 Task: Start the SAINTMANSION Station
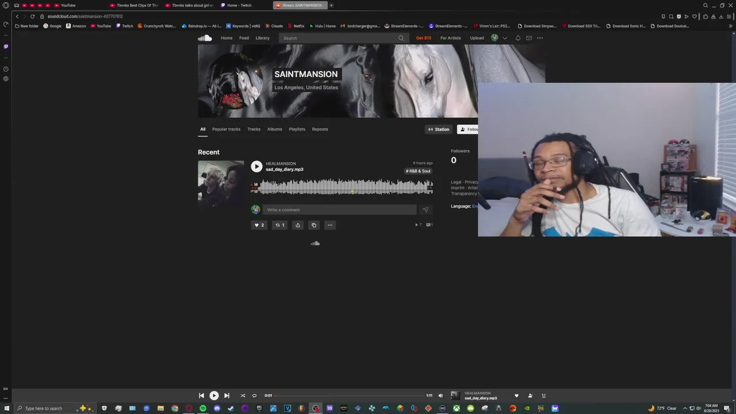[439, 129]
